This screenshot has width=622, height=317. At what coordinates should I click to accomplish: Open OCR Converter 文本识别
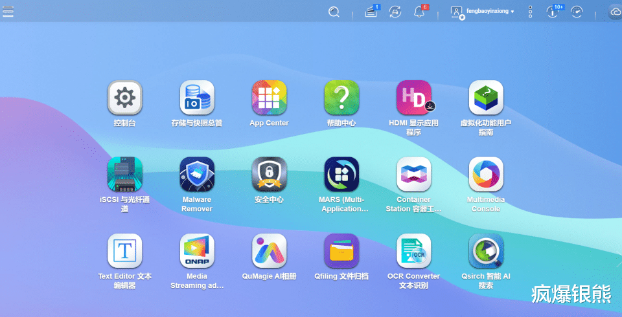click(413, 250)
